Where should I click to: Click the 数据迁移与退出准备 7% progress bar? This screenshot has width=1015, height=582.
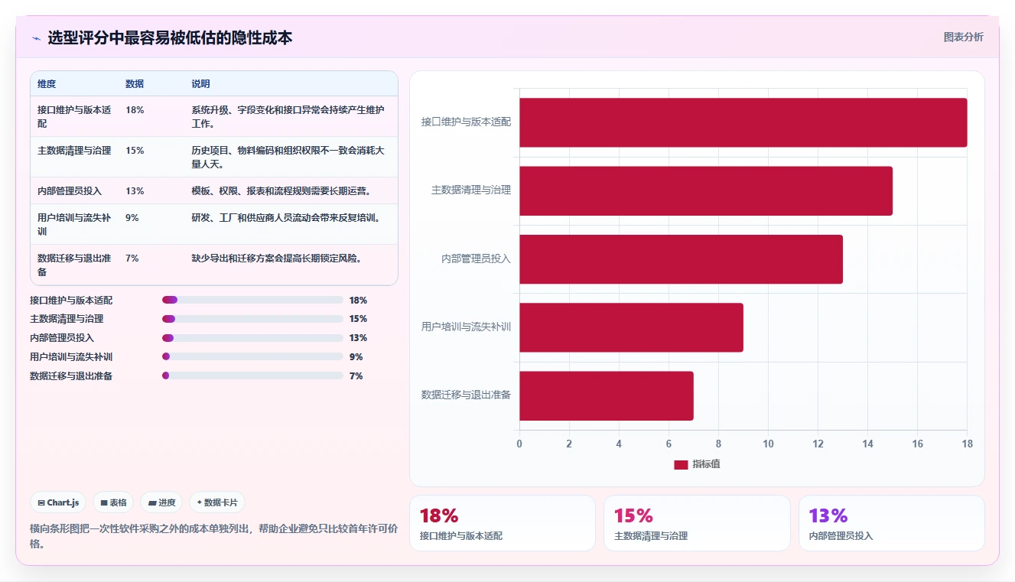(252, 376)
